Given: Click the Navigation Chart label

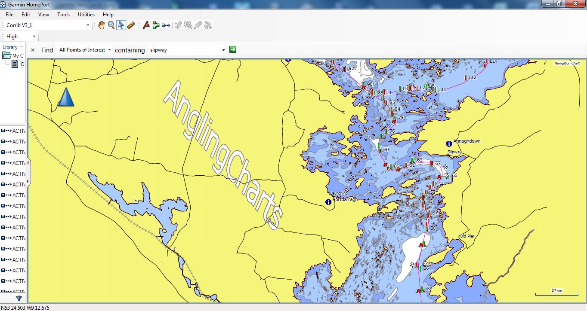Looking at the screenshot, I should click(x=567, y=63).
